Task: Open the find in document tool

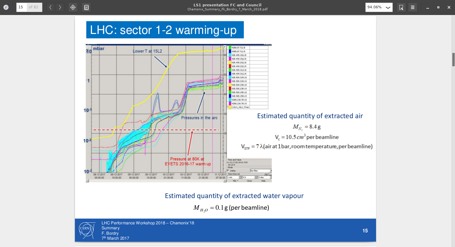Action: point(401,7)
